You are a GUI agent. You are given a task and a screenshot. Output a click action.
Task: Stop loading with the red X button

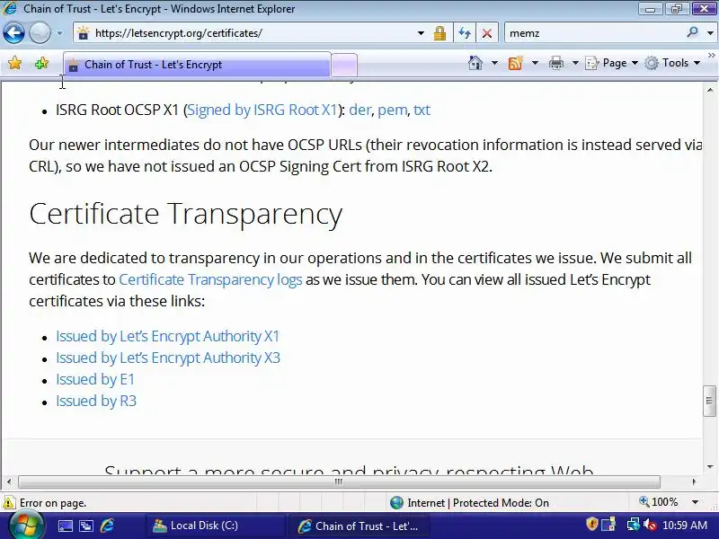[487, 33]
